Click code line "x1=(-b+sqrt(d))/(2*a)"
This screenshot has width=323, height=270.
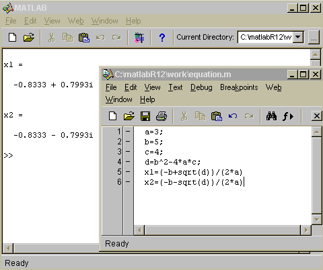tap(193, 172)
